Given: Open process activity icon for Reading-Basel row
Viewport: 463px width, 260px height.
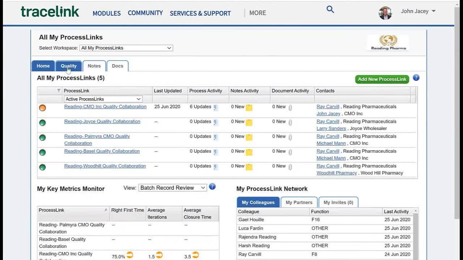Looking at the screenshot, I should (215, 152).
